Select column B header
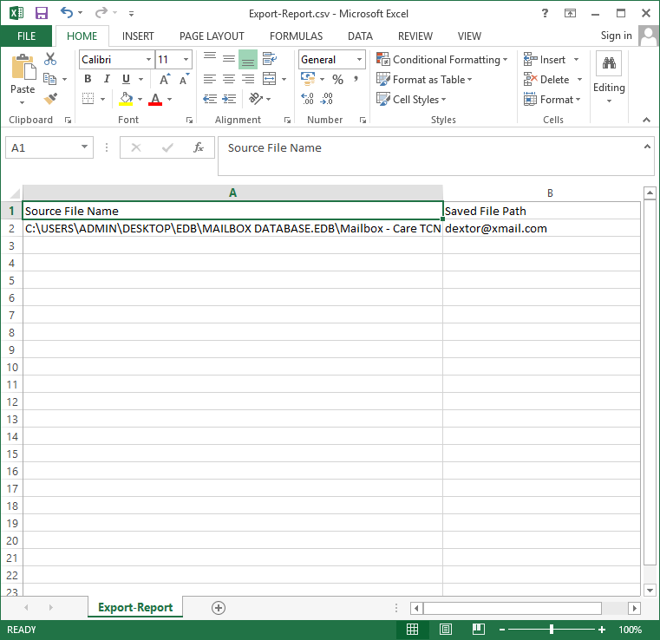660x640 pixels. tap(542, 193)
